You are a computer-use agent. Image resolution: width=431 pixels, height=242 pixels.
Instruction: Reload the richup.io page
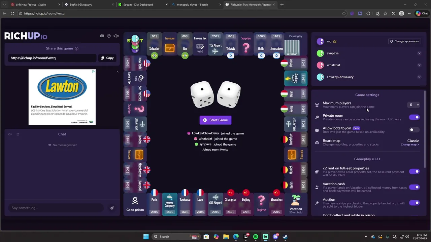click(12, 13)
